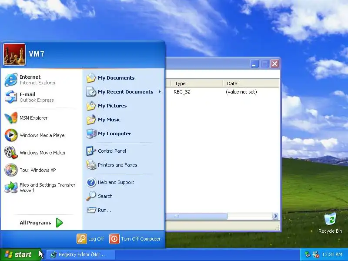Select the (value not set) data cell

click(241, 92)
